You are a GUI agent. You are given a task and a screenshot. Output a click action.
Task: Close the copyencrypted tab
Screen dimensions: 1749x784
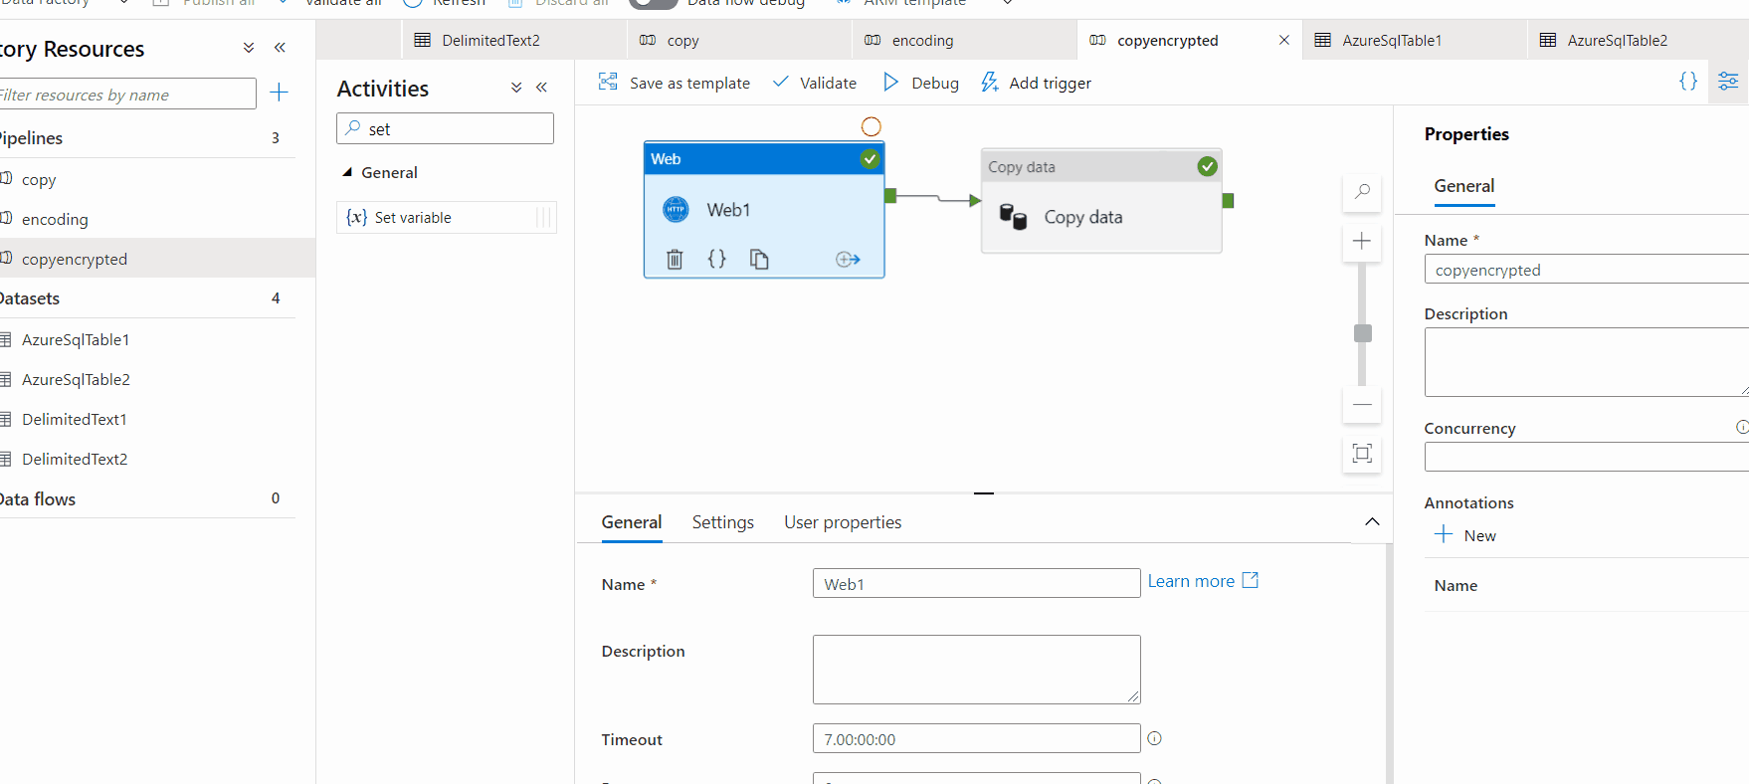point(1284,40)
